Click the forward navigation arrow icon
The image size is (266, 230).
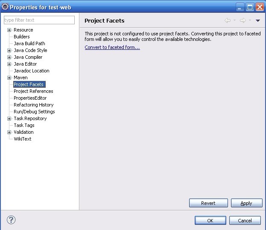click(243, 20)
